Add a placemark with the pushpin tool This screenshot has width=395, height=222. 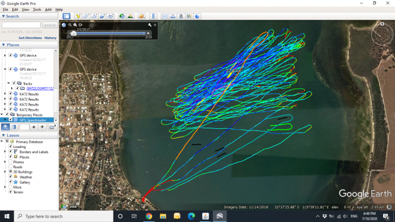[x=78, y=16]
